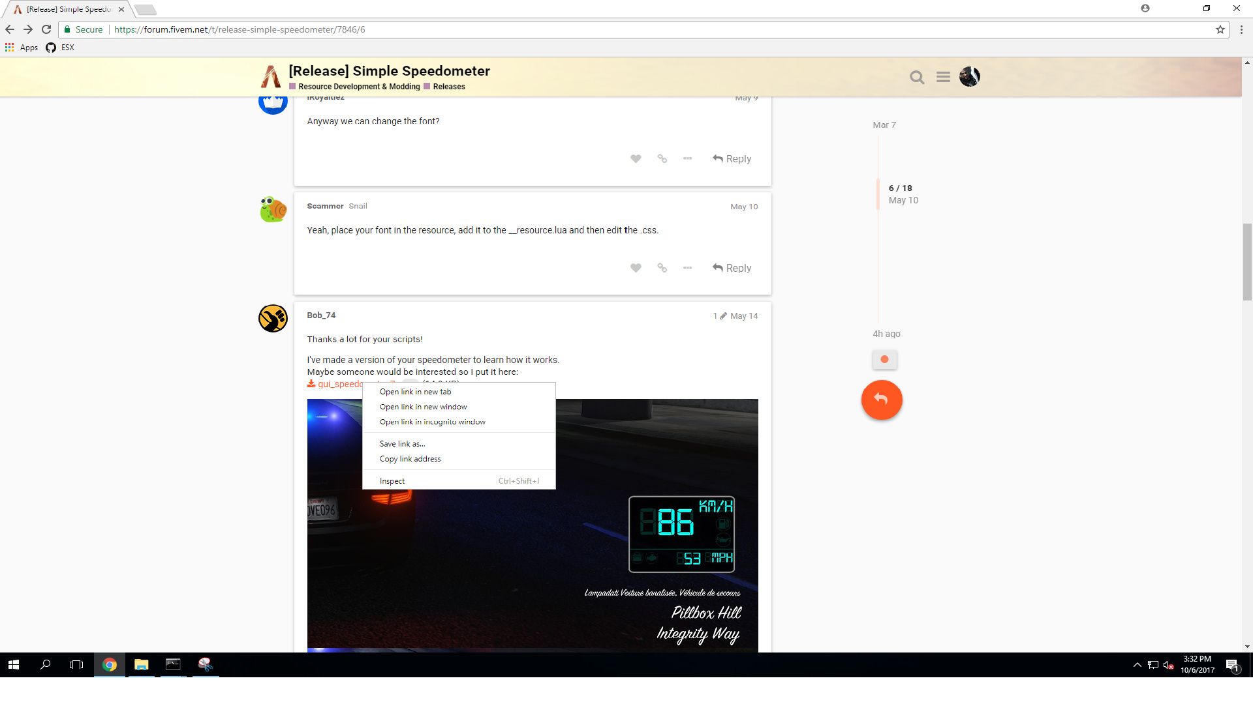1253x704 pixels.
Task: Click the topic timeline position 6 / 18
Action: click(x=900, y=188)
